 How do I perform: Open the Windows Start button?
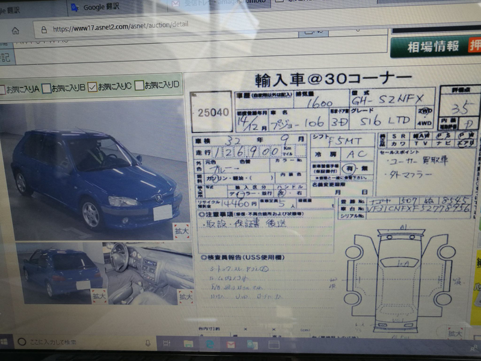(x=4, y=342)
